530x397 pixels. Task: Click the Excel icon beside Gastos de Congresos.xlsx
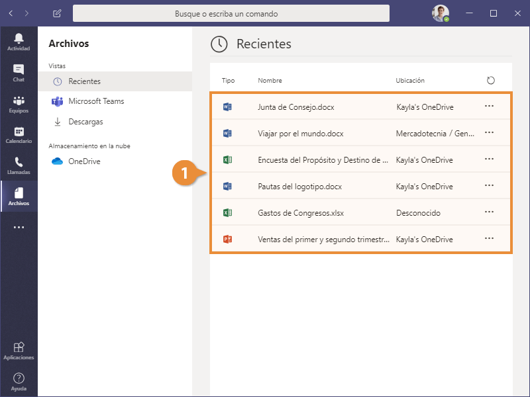coord(226,212)
